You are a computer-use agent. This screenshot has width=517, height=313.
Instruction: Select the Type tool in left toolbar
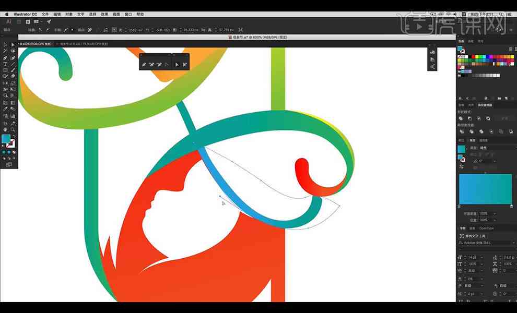pyautogui.click(x=5, y=64)
